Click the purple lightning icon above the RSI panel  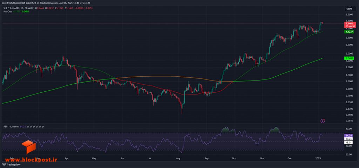pos(323,121)
